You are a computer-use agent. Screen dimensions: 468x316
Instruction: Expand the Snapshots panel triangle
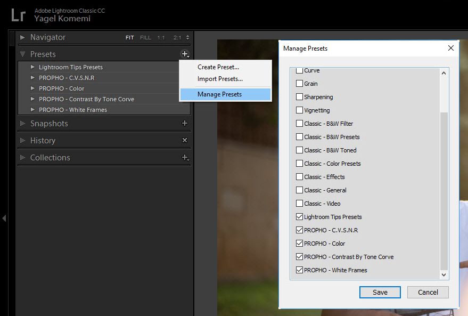pos(22,123)
